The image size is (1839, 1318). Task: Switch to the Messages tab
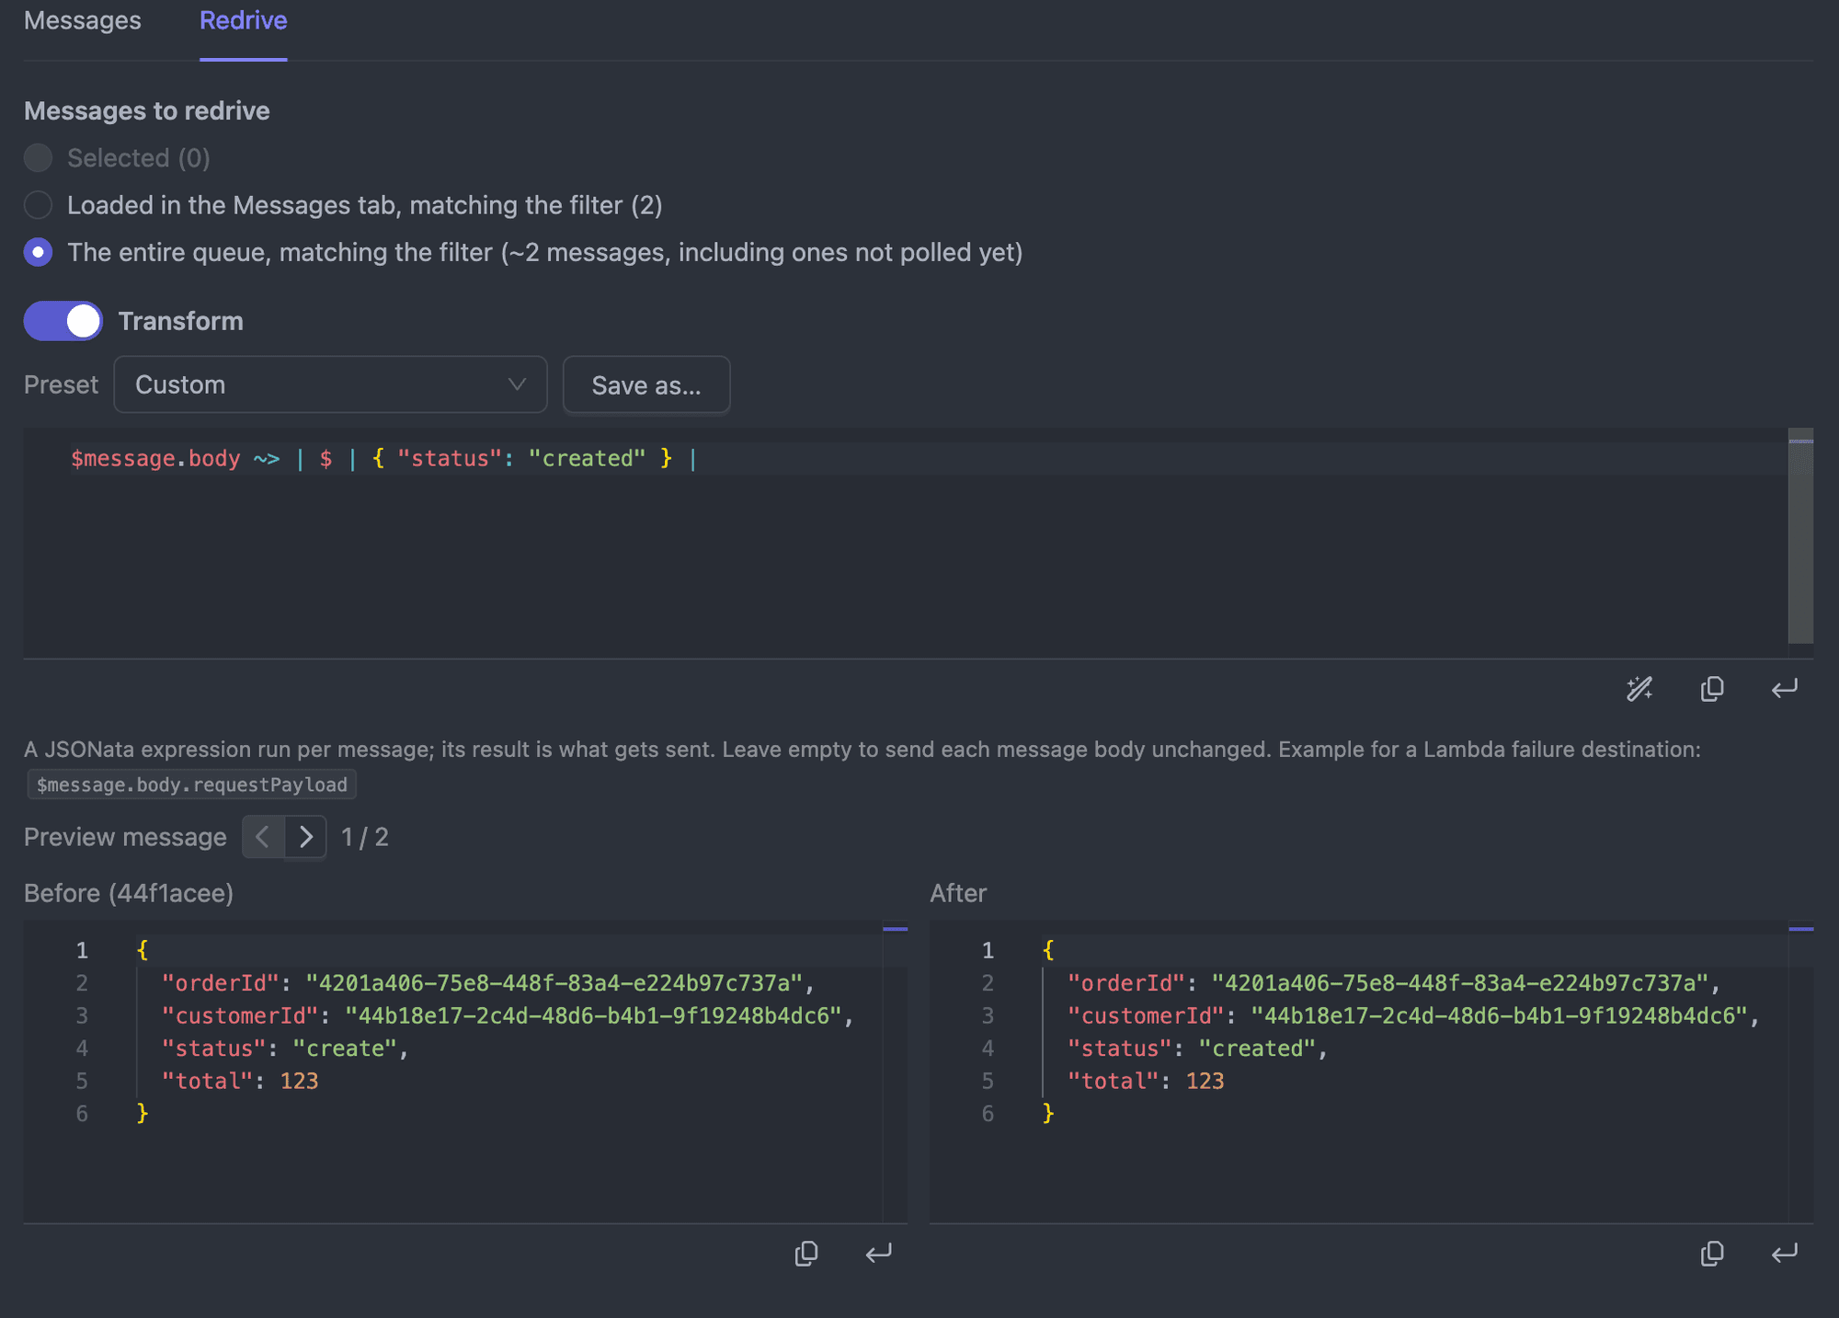point(83,21)
